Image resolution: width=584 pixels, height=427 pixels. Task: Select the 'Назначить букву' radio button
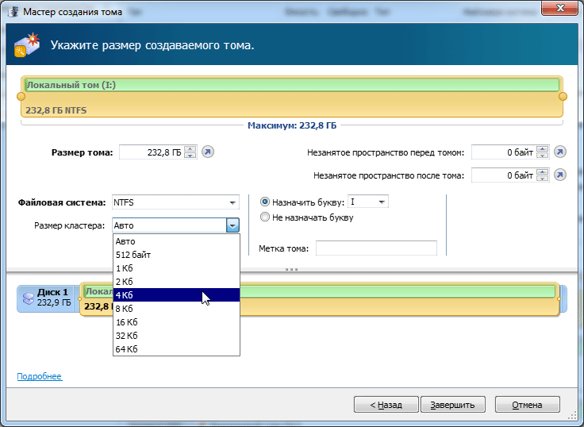[265, 202]
